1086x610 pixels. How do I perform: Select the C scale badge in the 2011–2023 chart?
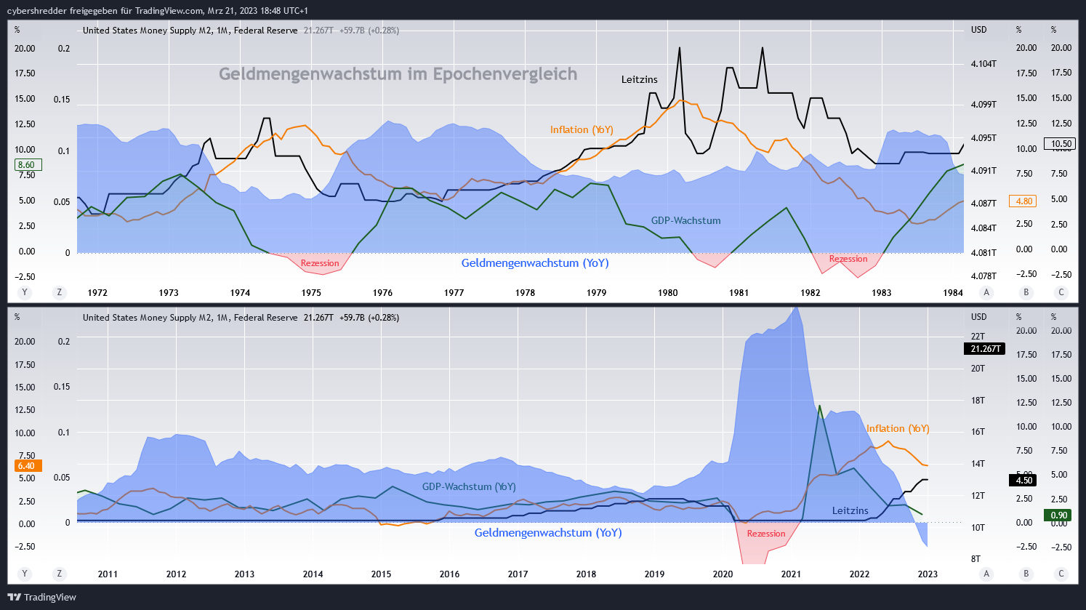pyautogui.click(x=1061, y=574)
